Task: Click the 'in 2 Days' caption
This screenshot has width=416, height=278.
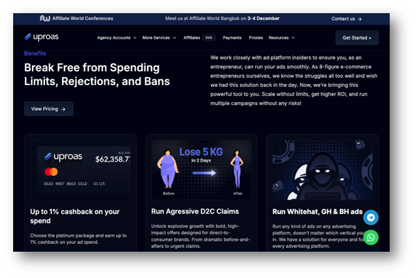Action: click(x=201, y=160)
